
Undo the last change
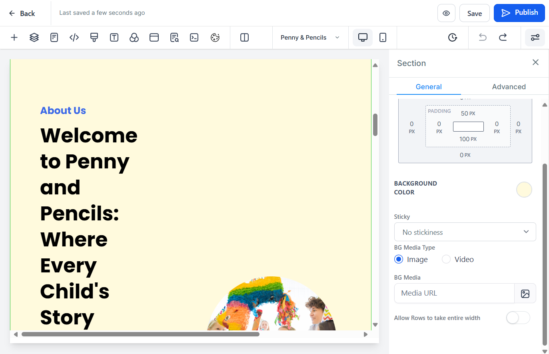[x=483, y=38]
